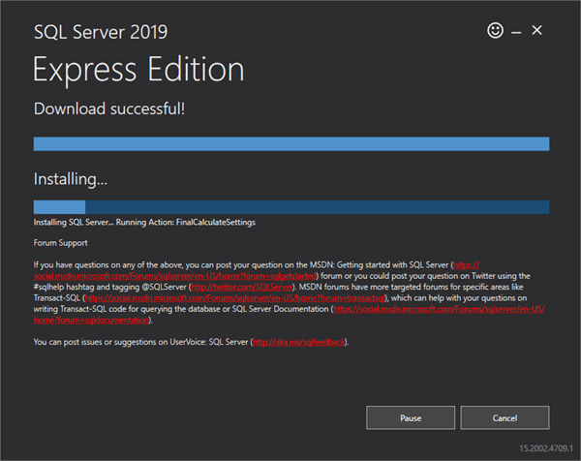Minimize the SQL Server installer window

coord(516,33)
